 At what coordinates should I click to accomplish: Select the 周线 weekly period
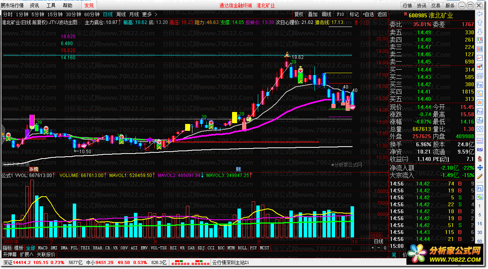point(121,15)
